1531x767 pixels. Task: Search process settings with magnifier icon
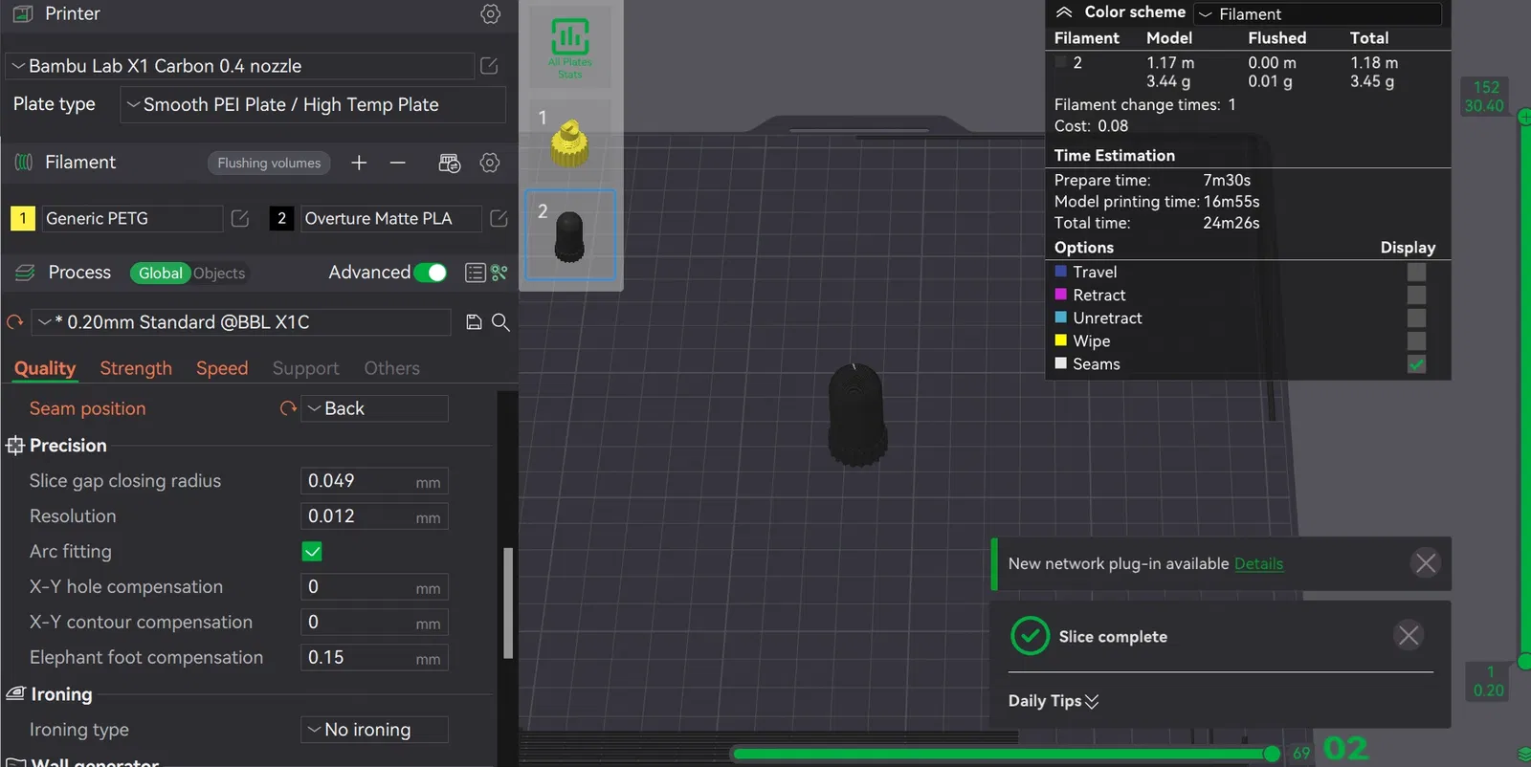pos(500,322)
